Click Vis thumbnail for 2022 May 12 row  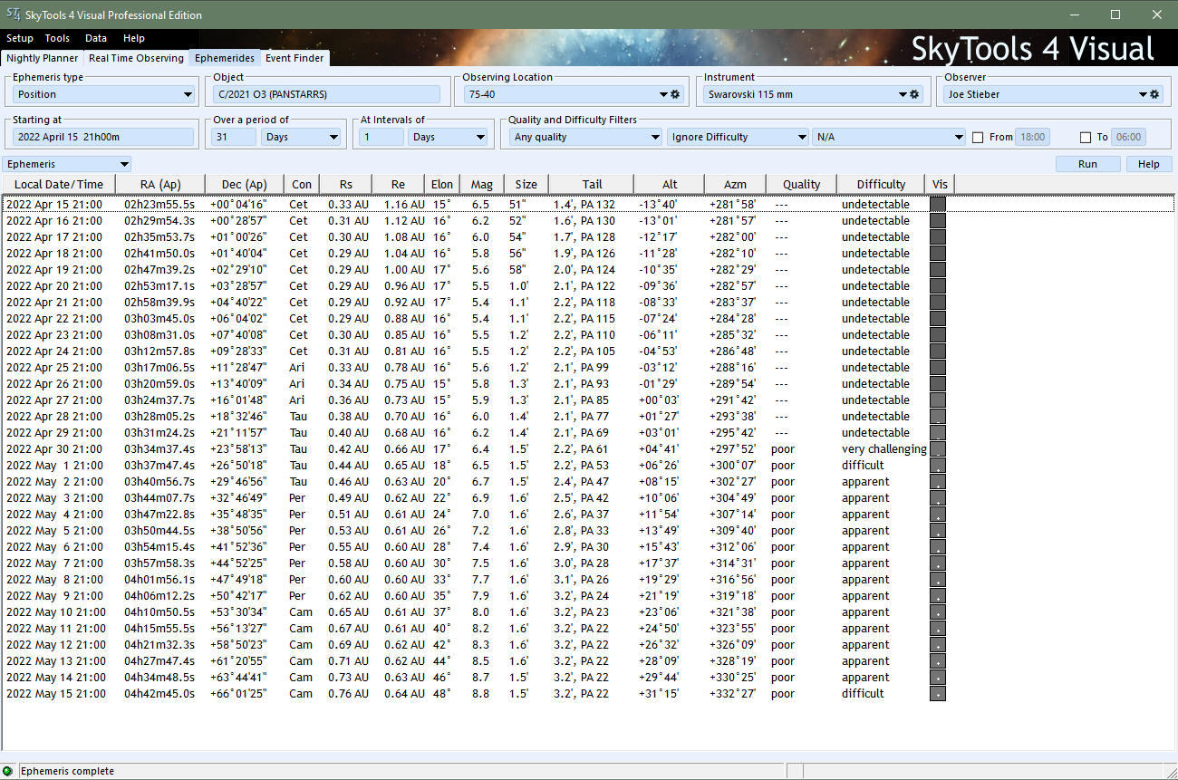coord(938,645)
